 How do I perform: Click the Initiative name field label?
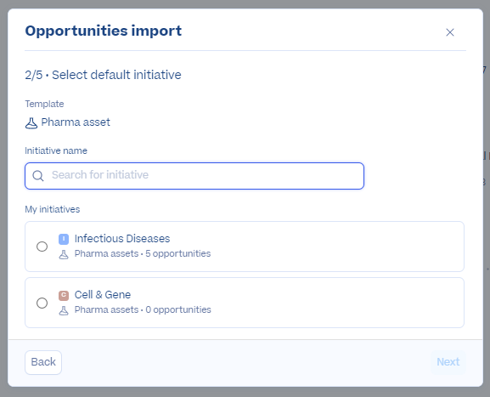pos(56,150)
